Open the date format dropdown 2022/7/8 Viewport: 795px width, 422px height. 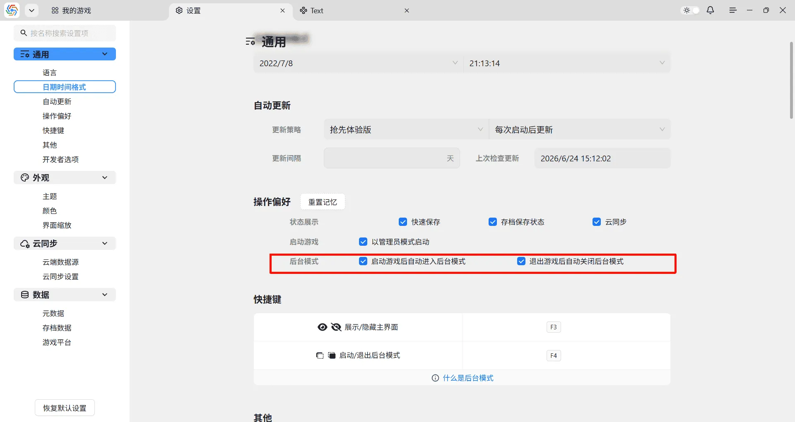358,63
